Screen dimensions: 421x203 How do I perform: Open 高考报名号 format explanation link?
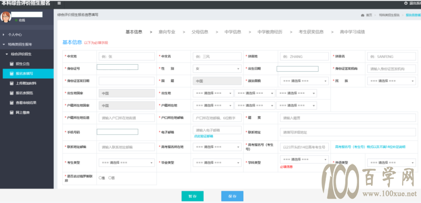click(370, 147)
